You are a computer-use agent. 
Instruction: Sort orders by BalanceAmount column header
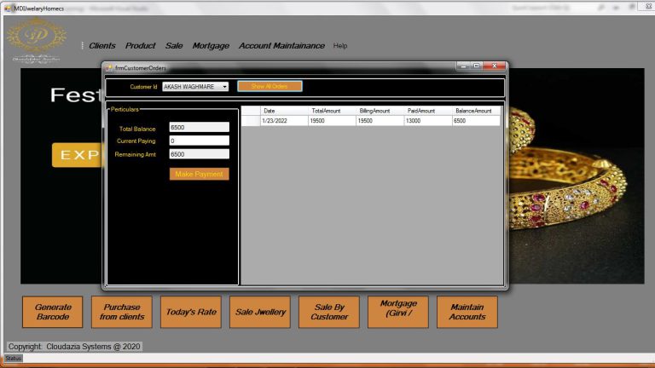472,111
